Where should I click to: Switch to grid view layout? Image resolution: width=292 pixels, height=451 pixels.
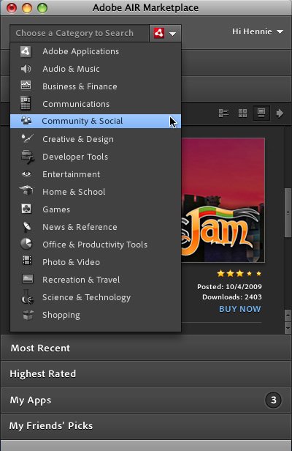click(242, 113)
